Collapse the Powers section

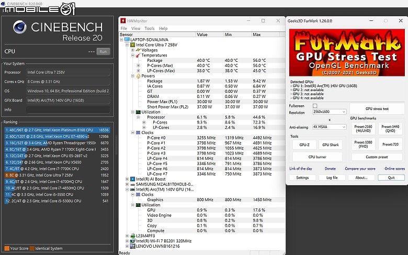pyautogui.click(x=133, y=76)
